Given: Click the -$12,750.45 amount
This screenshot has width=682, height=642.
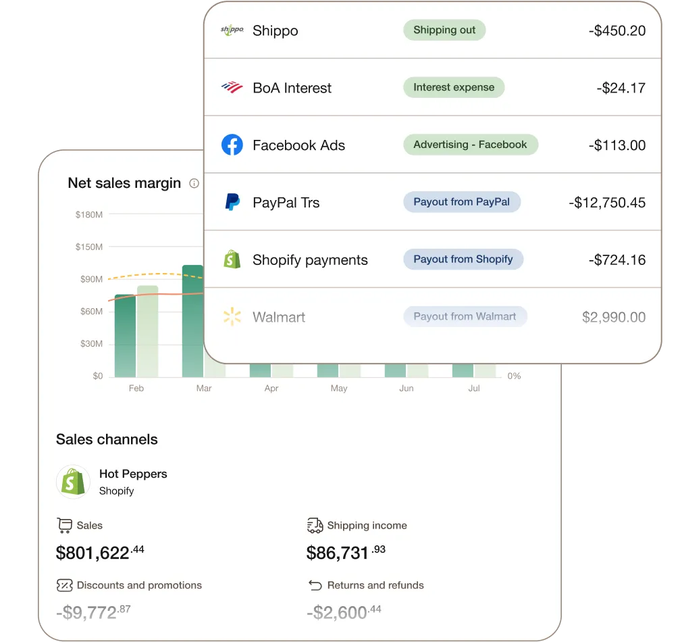Looking at the screenshot, I should (607, 203).
